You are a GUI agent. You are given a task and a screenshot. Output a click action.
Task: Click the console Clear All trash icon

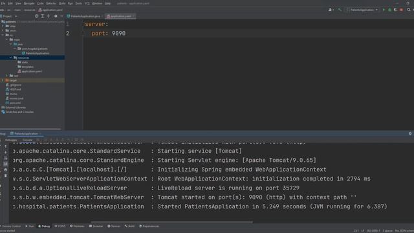(6, 175)
